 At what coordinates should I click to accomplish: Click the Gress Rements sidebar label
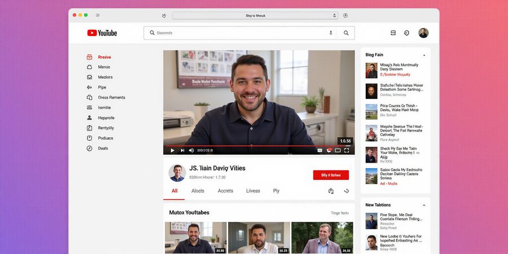point(111,98)
